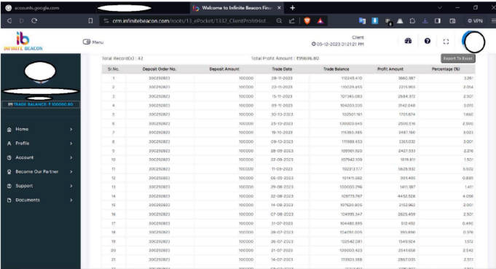Screen dimensions: 496x269
Task: Expand the Profile menu chevron
Action: point(71,144)
